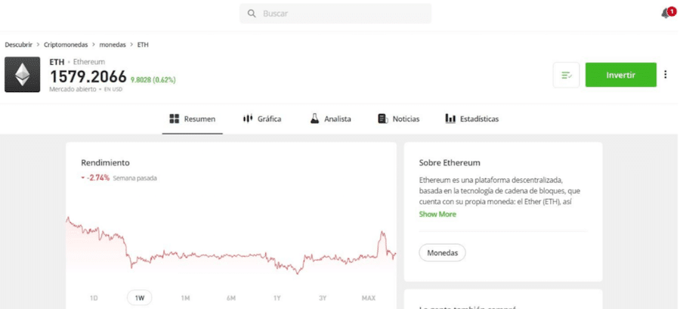Viewport: 680px width, 309px height.
Task: Select the 6M chart range
Action: (230, 298)
